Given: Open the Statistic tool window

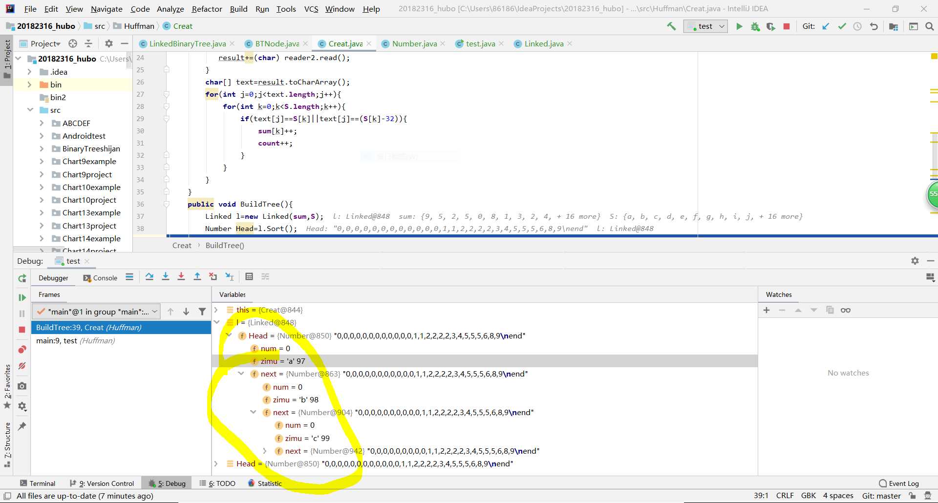Looking at the screenshot, I should [x=265, y=483].
